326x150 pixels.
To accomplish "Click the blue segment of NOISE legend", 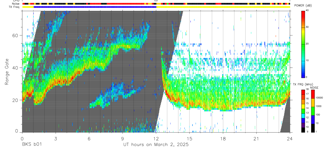I will [313, 120].
